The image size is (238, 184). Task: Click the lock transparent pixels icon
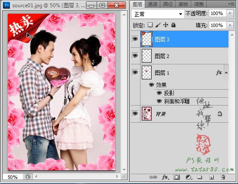[150, 25]
